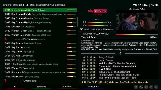Click the AGC signal bar

[x=97, y=25]
